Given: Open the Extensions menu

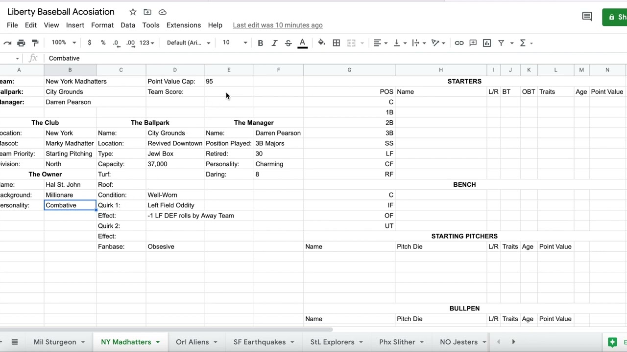Looking at the screenshot, I should (x=184, y=25).
